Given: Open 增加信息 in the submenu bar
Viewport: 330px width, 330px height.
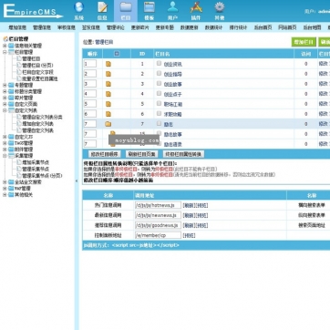Looking at the screenshot, I should click(17, 27).
